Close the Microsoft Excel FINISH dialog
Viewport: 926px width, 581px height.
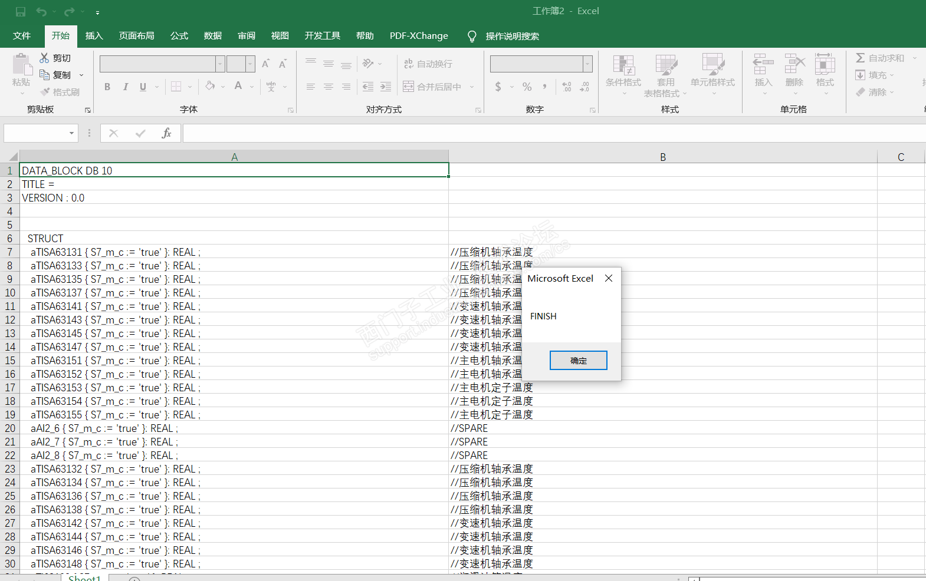pos(609,278)
